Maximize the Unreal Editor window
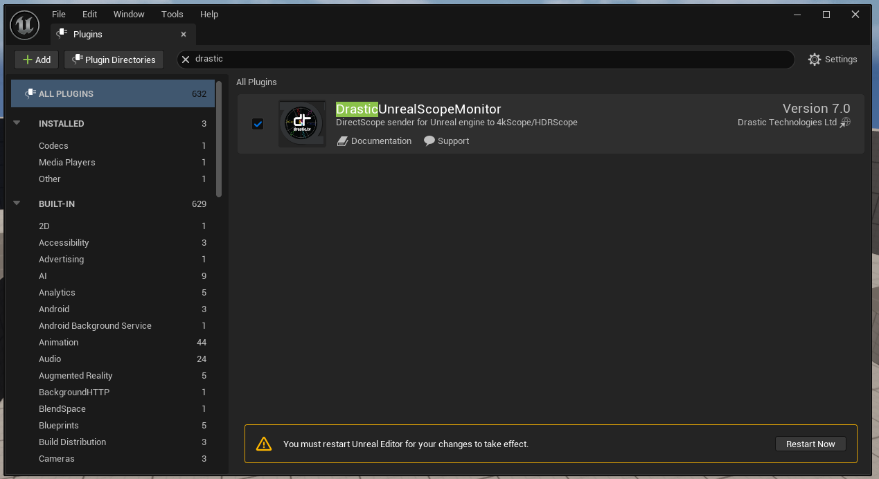 point(826,15)
